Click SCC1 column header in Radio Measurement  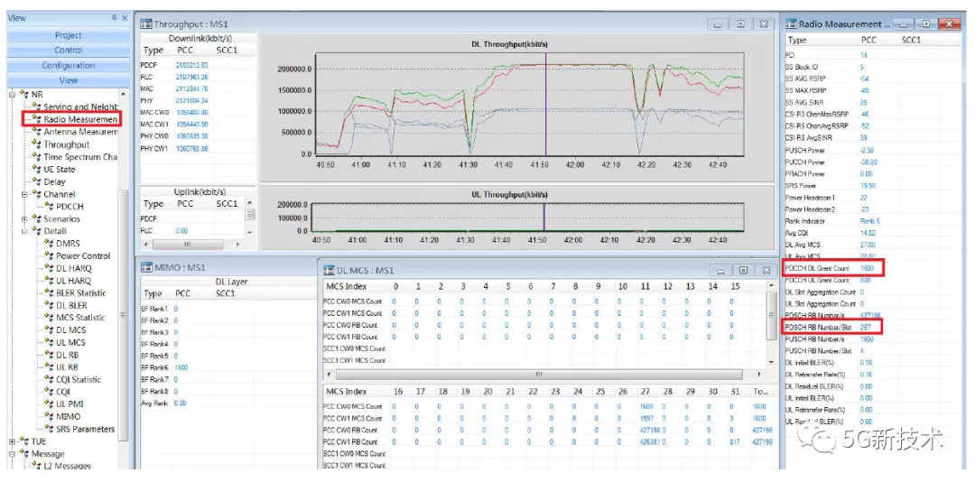(x=910, y=40)
